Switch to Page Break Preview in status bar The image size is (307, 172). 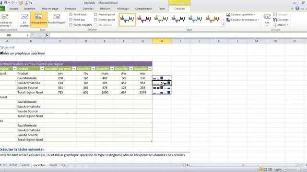pyautogui.click(x=270, y=170)
